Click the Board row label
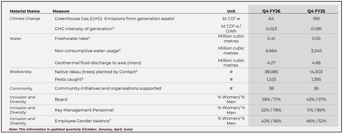Viewport: 344px width, 134px height. pyautogui.click(x=61, y=100)
